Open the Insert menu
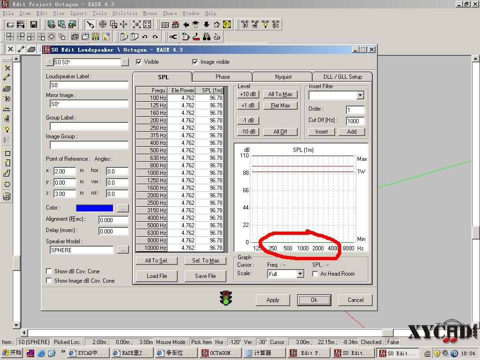 [78, 13]
